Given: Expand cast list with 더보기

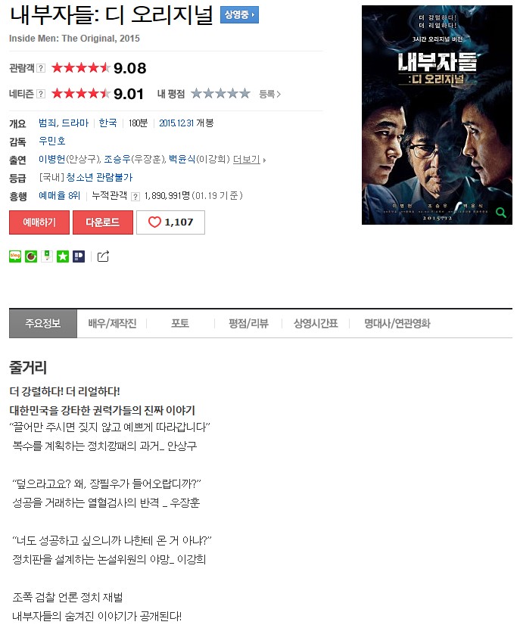Looking at the screenshot, I should (x=249, y=160).
